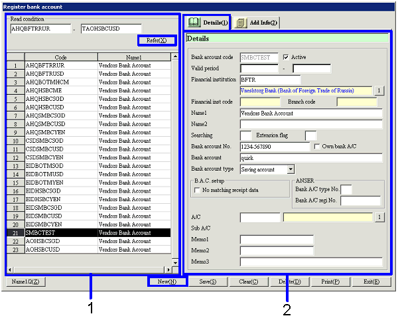Enable the Own bank A/C checkbox
398x322 pixels.
coord(317,146)
